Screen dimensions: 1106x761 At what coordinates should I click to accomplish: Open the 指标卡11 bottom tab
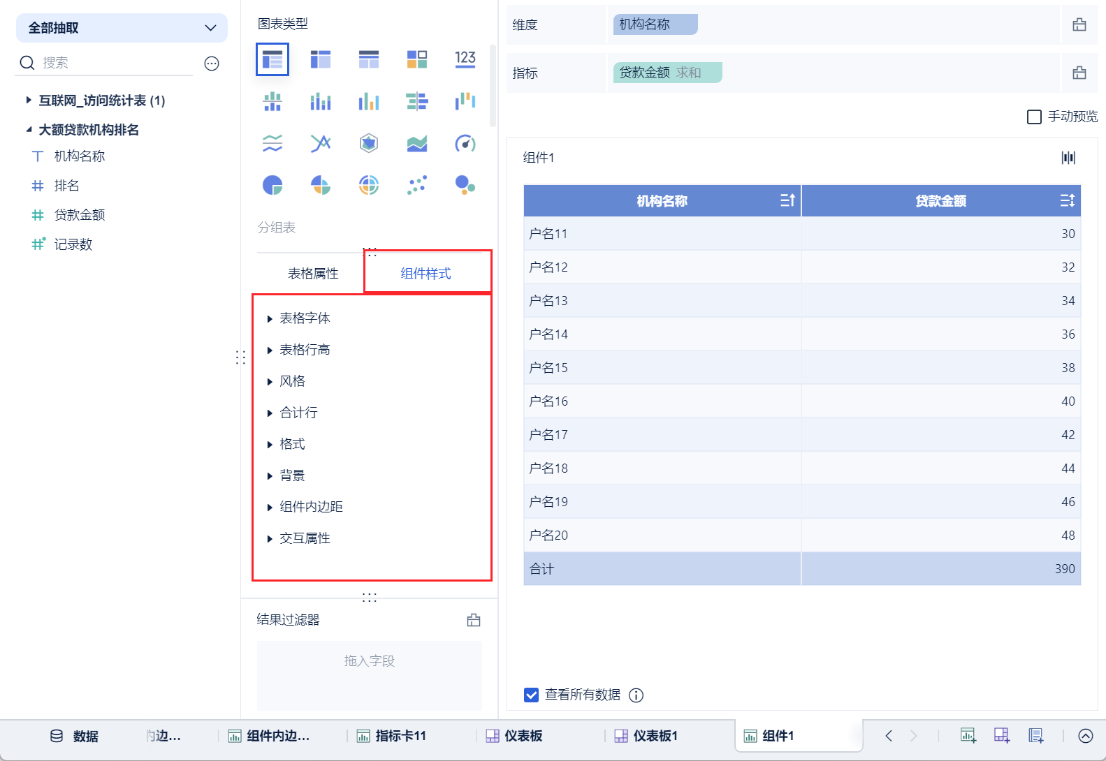tap(391, 736)
